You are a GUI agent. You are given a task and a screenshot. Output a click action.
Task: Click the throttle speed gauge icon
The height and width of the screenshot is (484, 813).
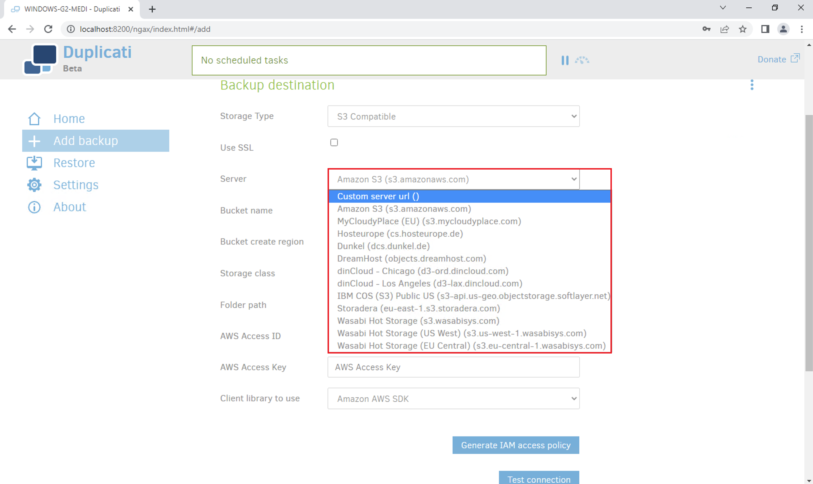click(x=582, y=60)
